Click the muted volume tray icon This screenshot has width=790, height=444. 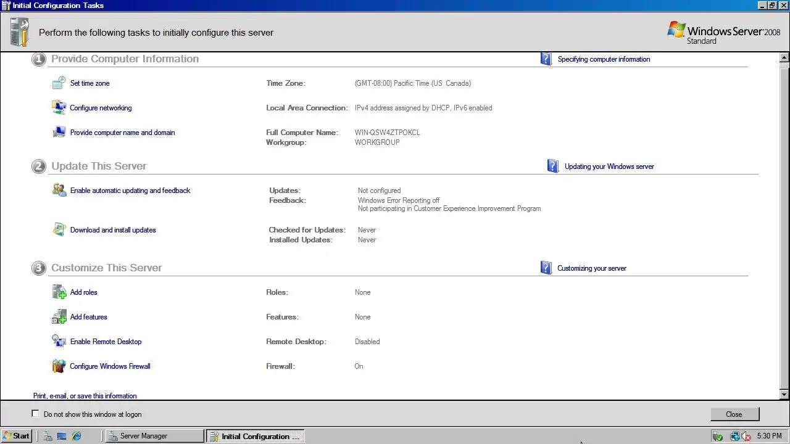pyautogui.click(x=746, y=436)
